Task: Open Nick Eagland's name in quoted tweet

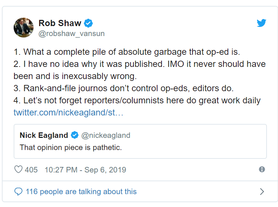Action: click(44, 135)
